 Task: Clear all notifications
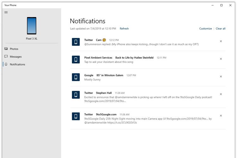tap(221, 28)
